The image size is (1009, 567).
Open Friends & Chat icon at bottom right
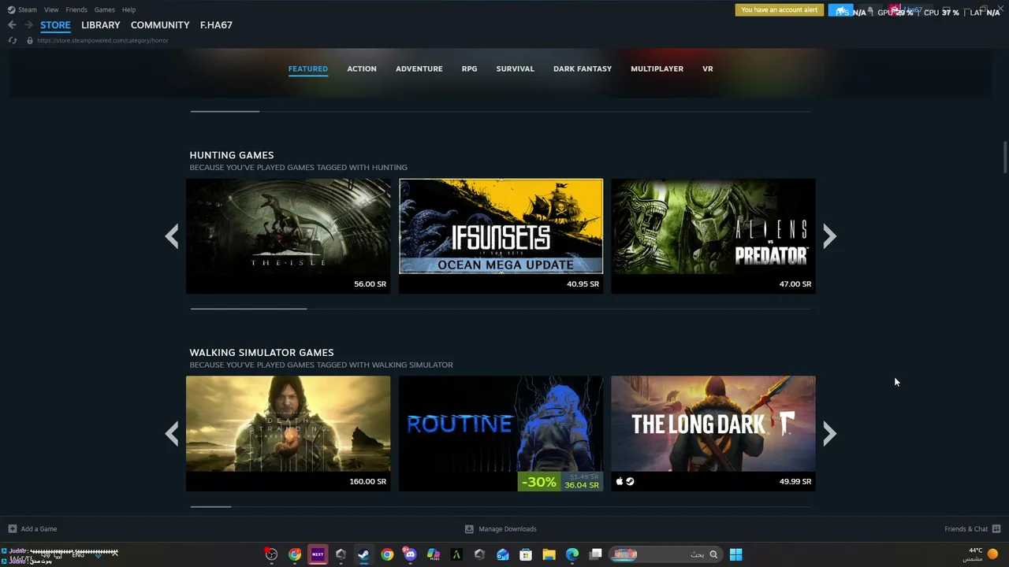996,529
